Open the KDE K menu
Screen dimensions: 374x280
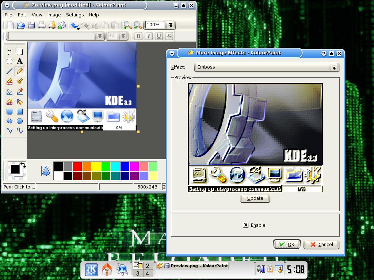pyautogui.click(x=91, y=269)
